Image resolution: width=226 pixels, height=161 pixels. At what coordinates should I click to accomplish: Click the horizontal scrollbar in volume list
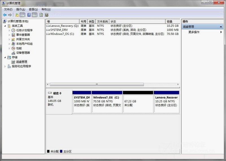(x=97, y=84)
